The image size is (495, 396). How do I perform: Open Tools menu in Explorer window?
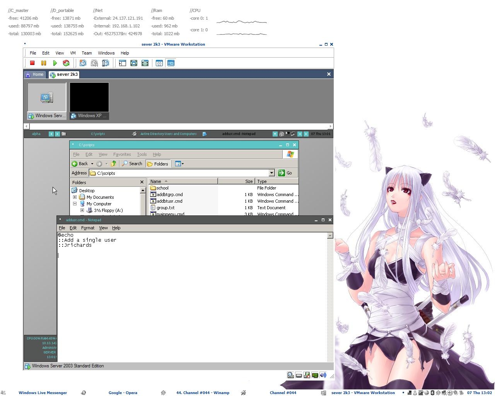142,154
